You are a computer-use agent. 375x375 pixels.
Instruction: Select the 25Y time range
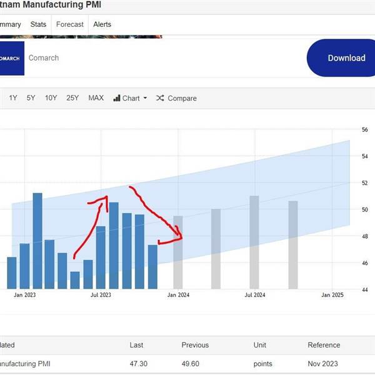pyautogui.click(x=72, y=98)
